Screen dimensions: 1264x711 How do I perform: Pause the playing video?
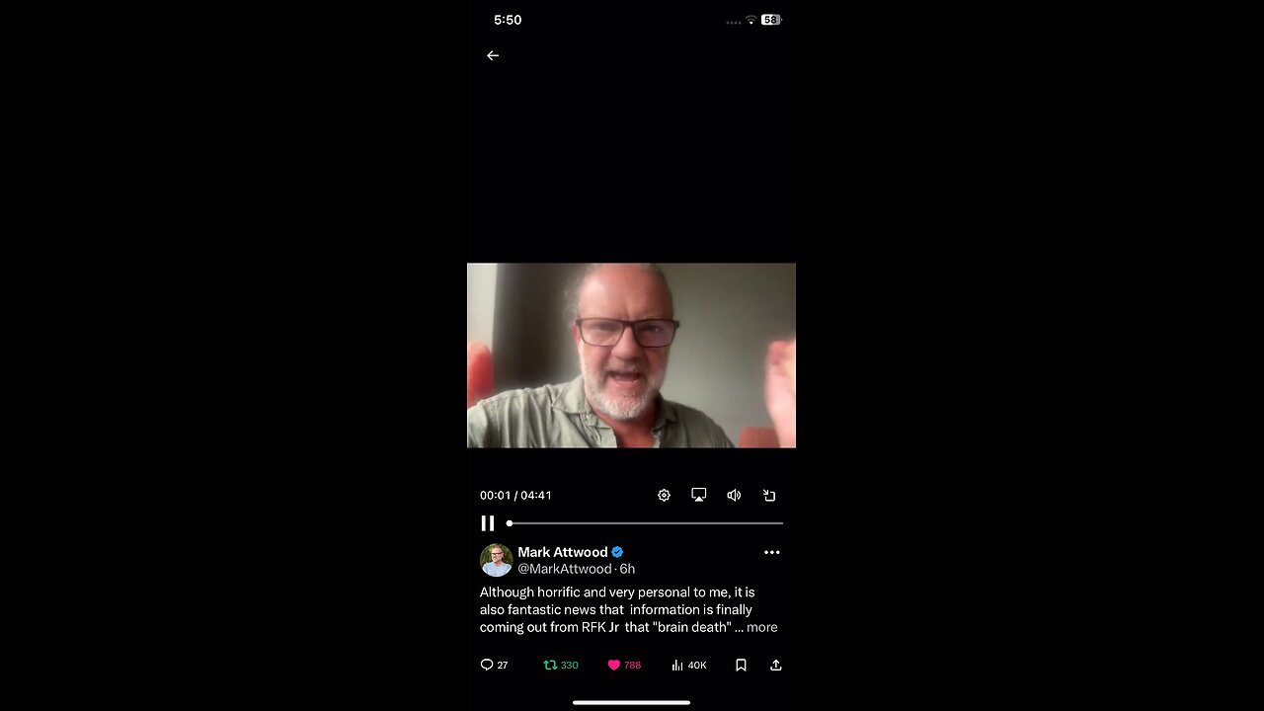488,523
